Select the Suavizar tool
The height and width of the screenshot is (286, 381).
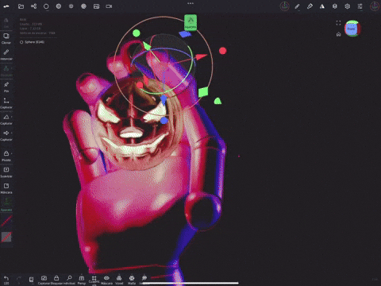tap(6, 172)
